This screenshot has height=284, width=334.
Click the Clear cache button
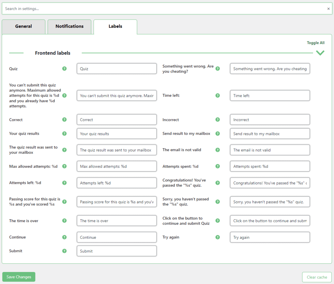pos(317,277)
